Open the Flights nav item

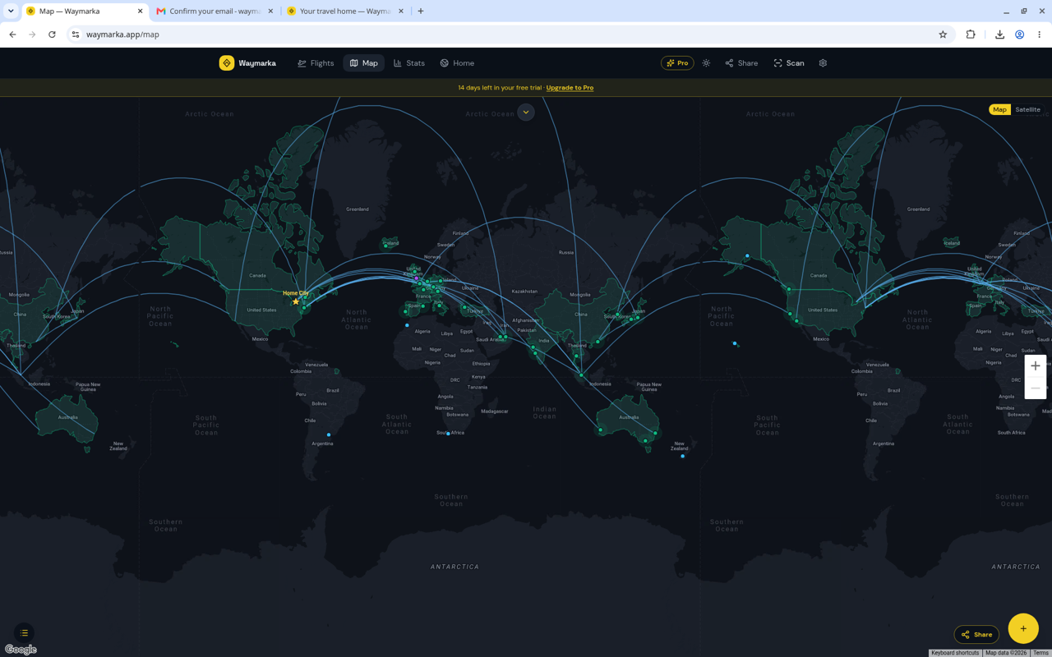(x=316, y=63)
